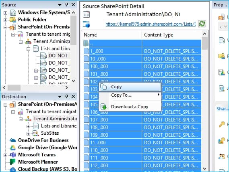229x172 pixels.
Task: Click the file icon of row 112_.000
Action: coord(86,165)
